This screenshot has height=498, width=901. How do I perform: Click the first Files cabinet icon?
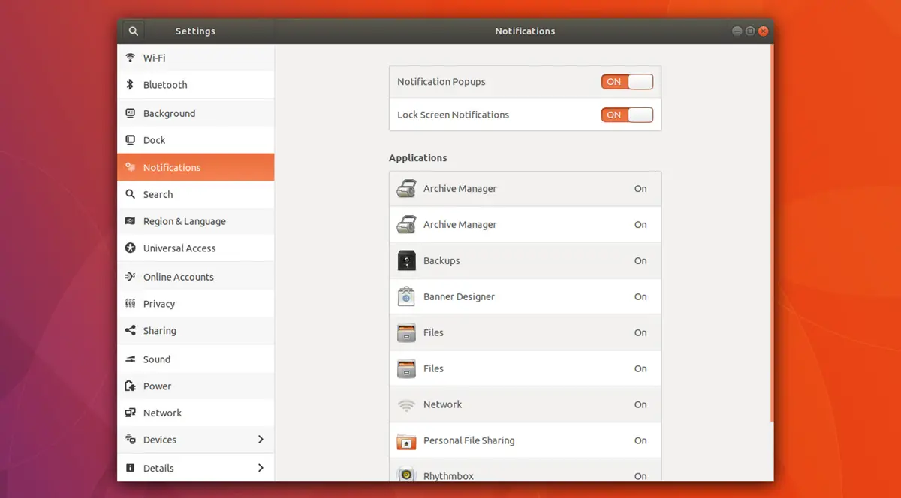click(x=406, y=333)
